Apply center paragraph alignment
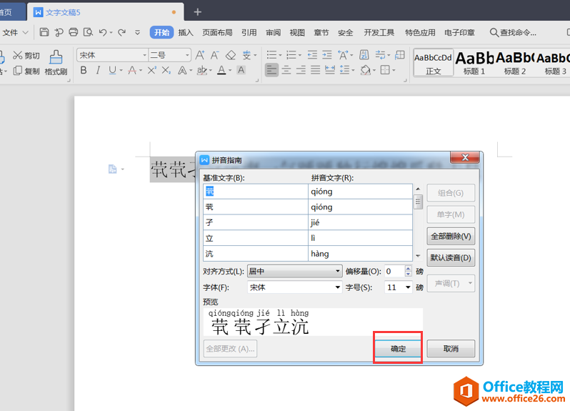The height and width of the screenshot is (411, 570). click(286, 70)
